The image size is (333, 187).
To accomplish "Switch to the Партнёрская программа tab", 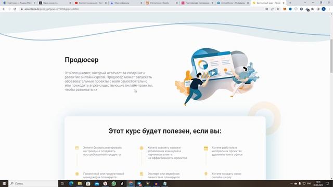I will [198, 3].
